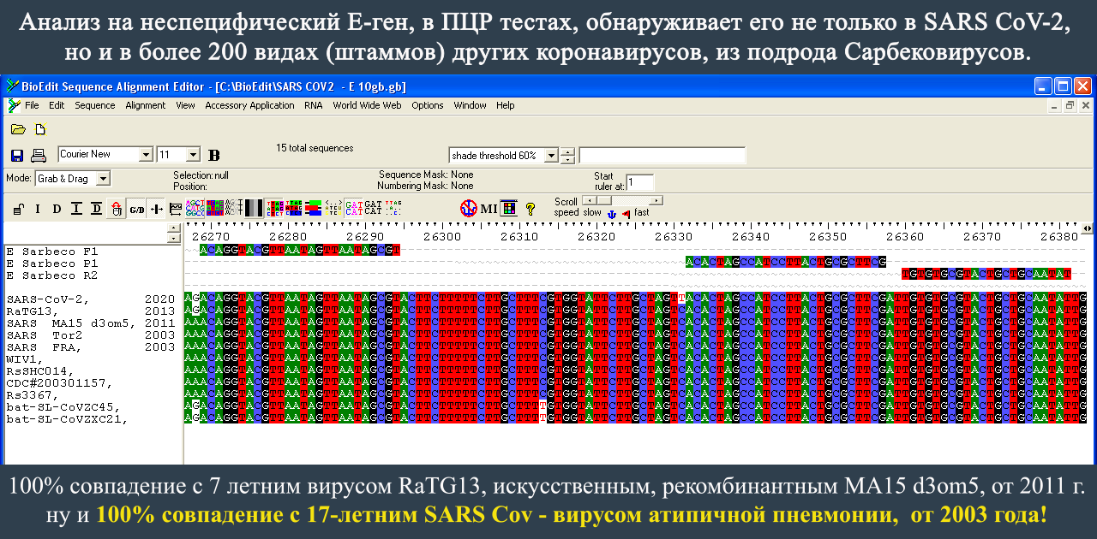Viewport: 1097px width, 539px height.
Task: Click the Start ruler at input field
Action: 639,182
